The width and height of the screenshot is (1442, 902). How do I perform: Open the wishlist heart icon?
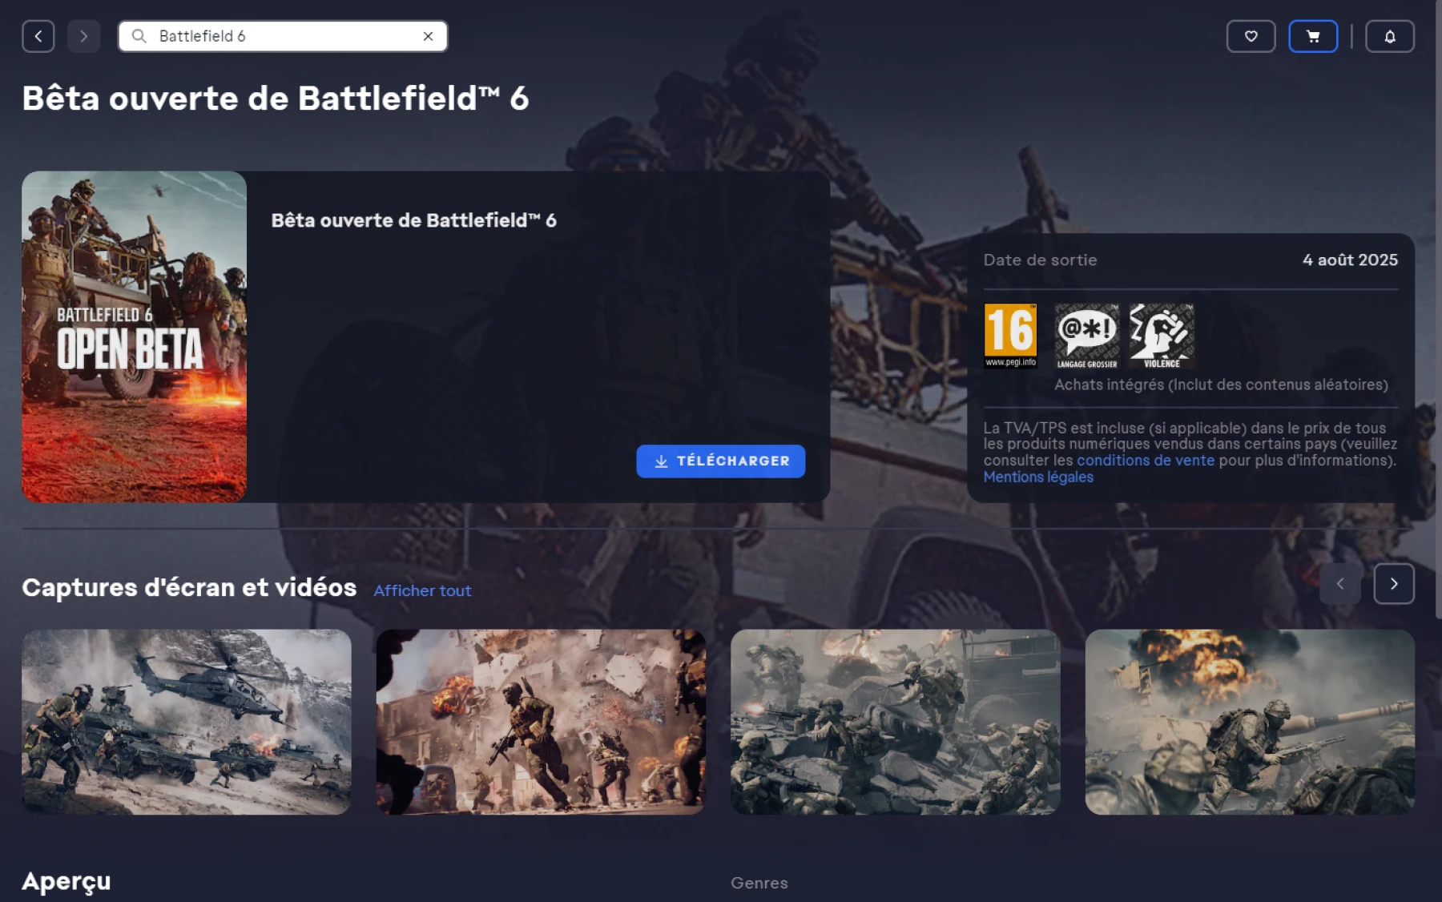(1251, 36)
